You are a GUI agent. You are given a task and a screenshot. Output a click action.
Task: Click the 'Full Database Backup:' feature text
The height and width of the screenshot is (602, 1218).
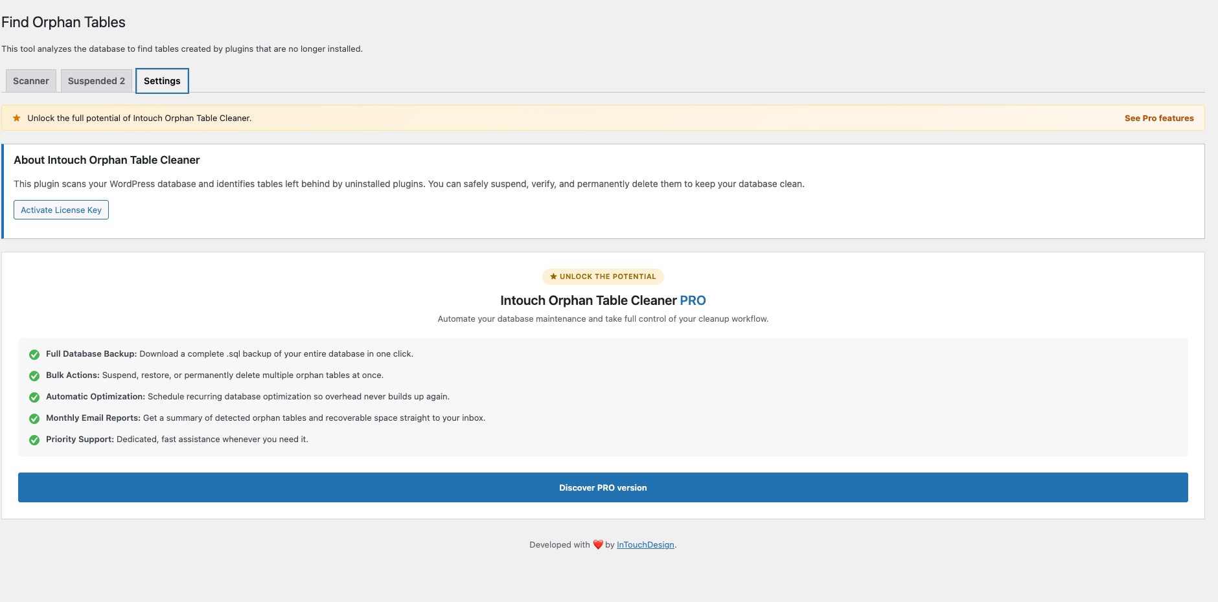pos(91,354)
